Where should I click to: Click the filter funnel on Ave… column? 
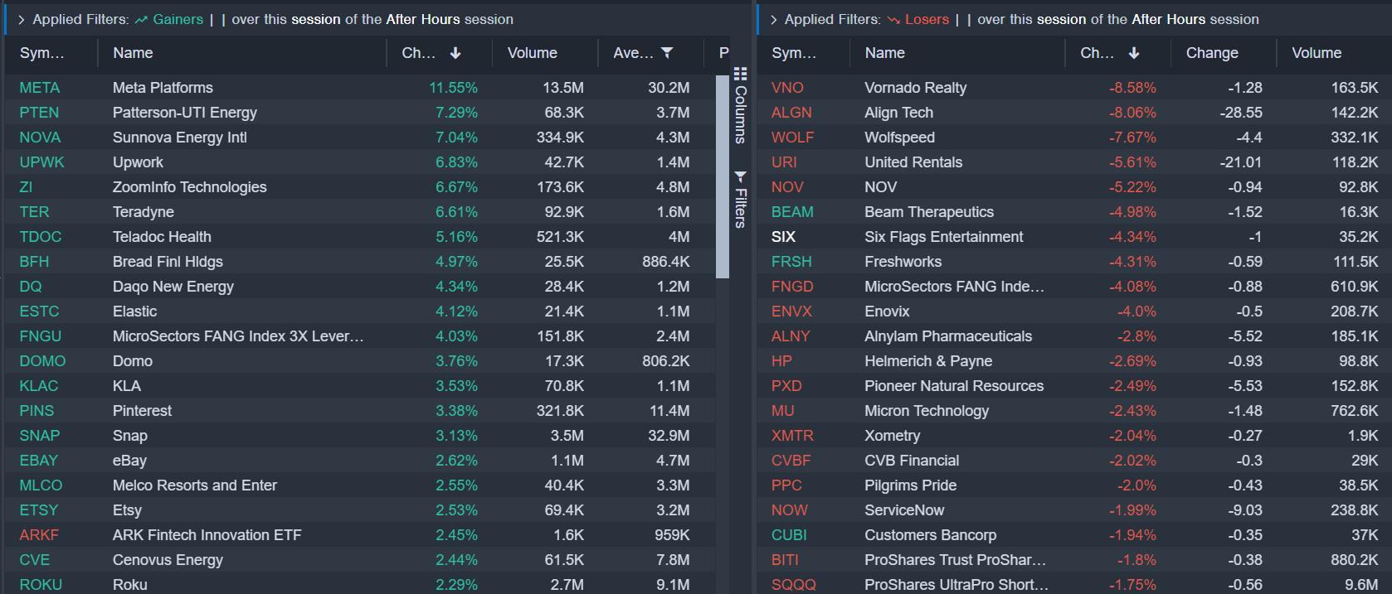pos(667,53)
